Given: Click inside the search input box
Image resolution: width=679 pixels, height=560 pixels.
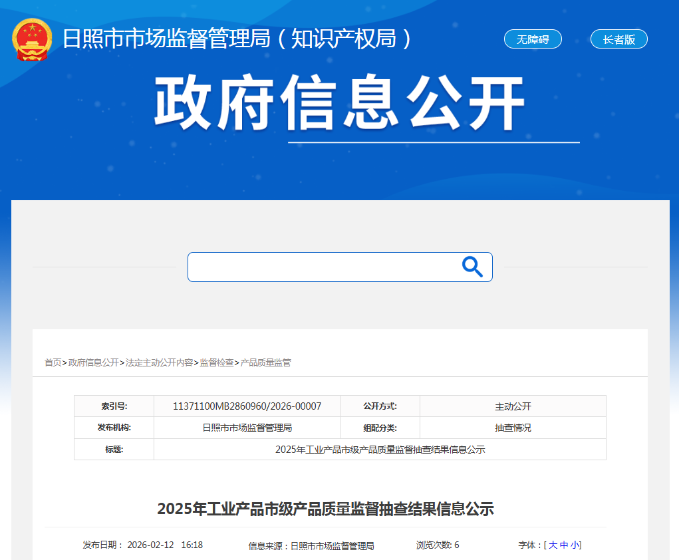Looking at the screenshot, I should tap(323, 267).
